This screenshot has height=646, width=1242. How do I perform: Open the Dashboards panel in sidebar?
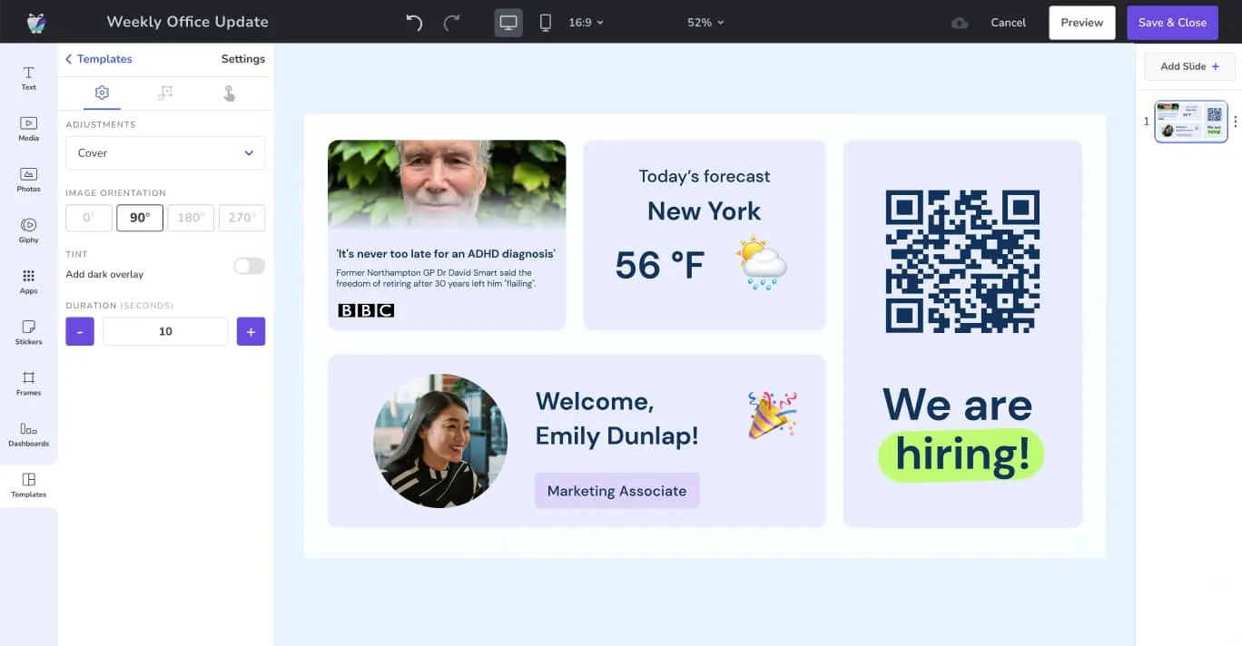pos(29,434)
